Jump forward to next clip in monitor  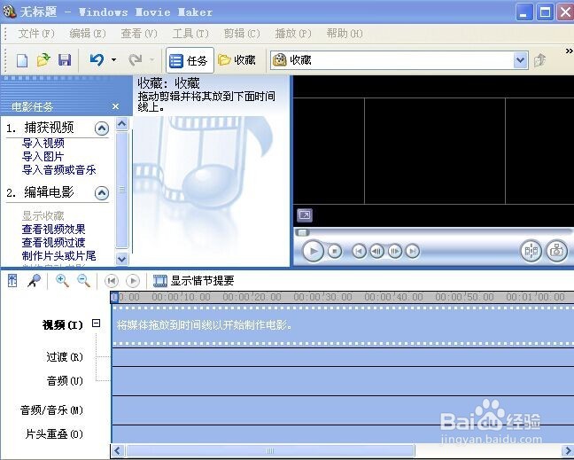pyautogui.click(x=413, y=251)
